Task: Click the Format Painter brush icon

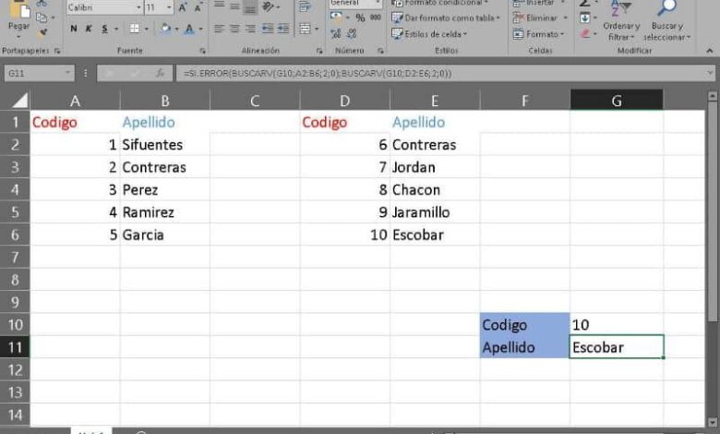Action: click(42, 32)
